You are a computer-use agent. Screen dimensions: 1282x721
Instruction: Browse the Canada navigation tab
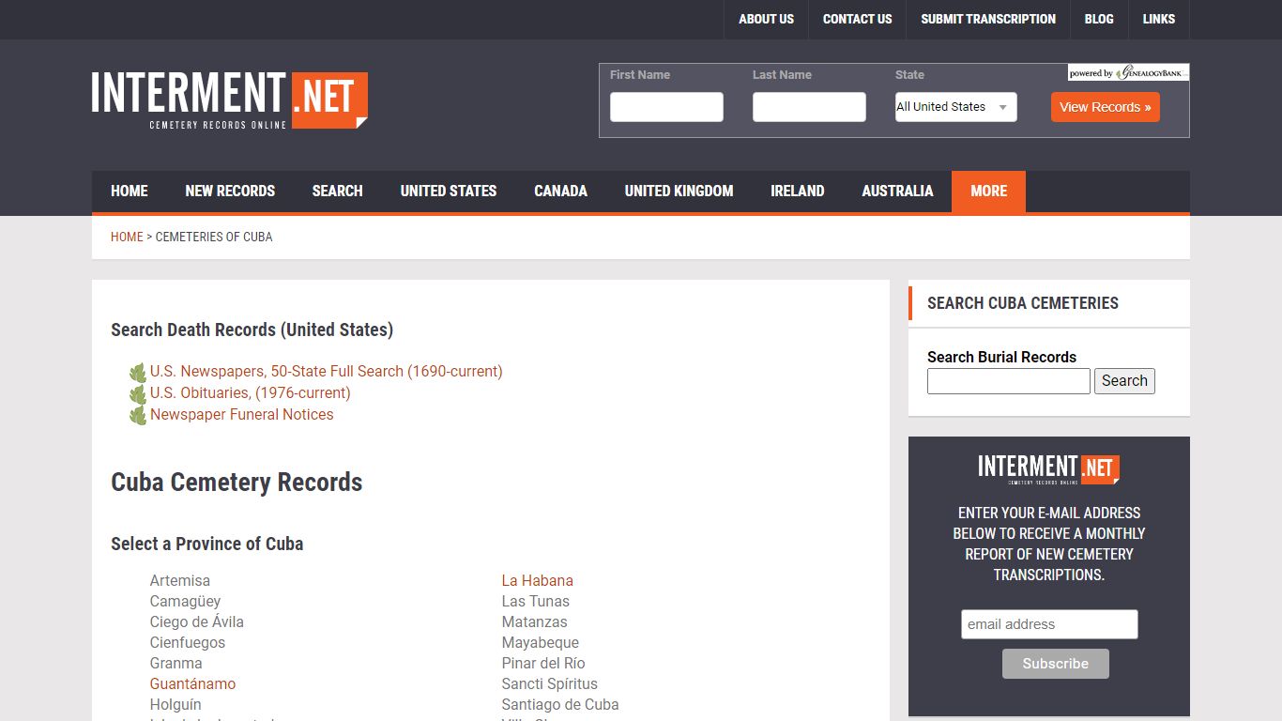561,192
